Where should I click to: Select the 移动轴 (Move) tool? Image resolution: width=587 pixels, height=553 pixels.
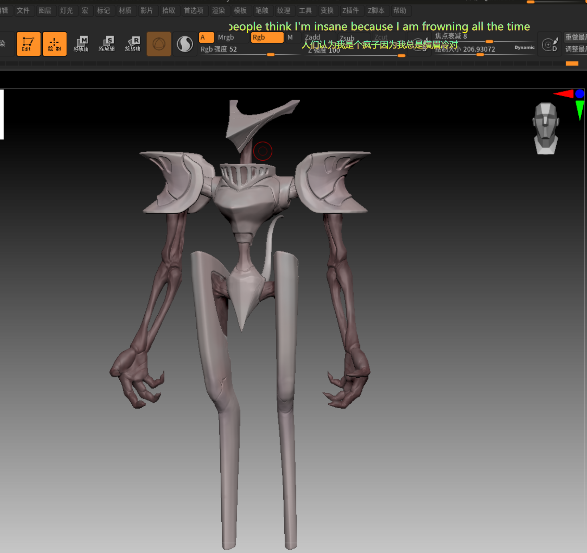81,44
